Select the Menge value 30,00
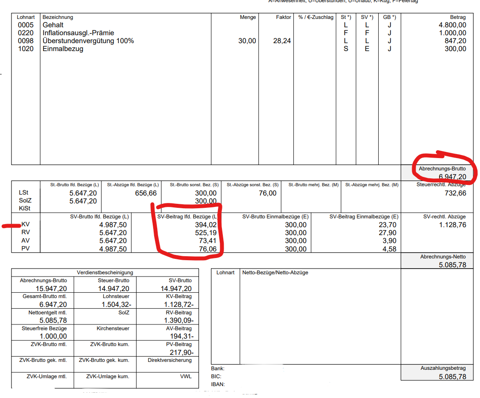480x398 pixels. click(x=247, y=41)
